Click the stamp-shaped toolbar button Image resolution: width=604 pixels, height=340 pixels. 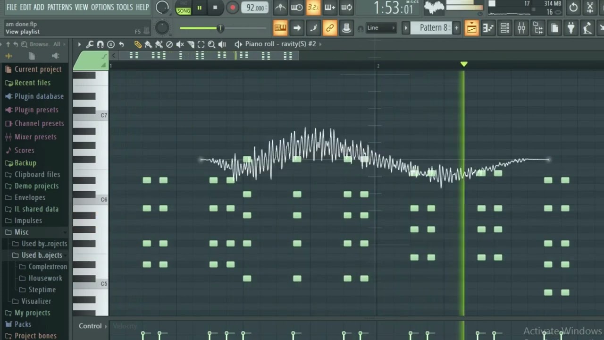[346, 28]
